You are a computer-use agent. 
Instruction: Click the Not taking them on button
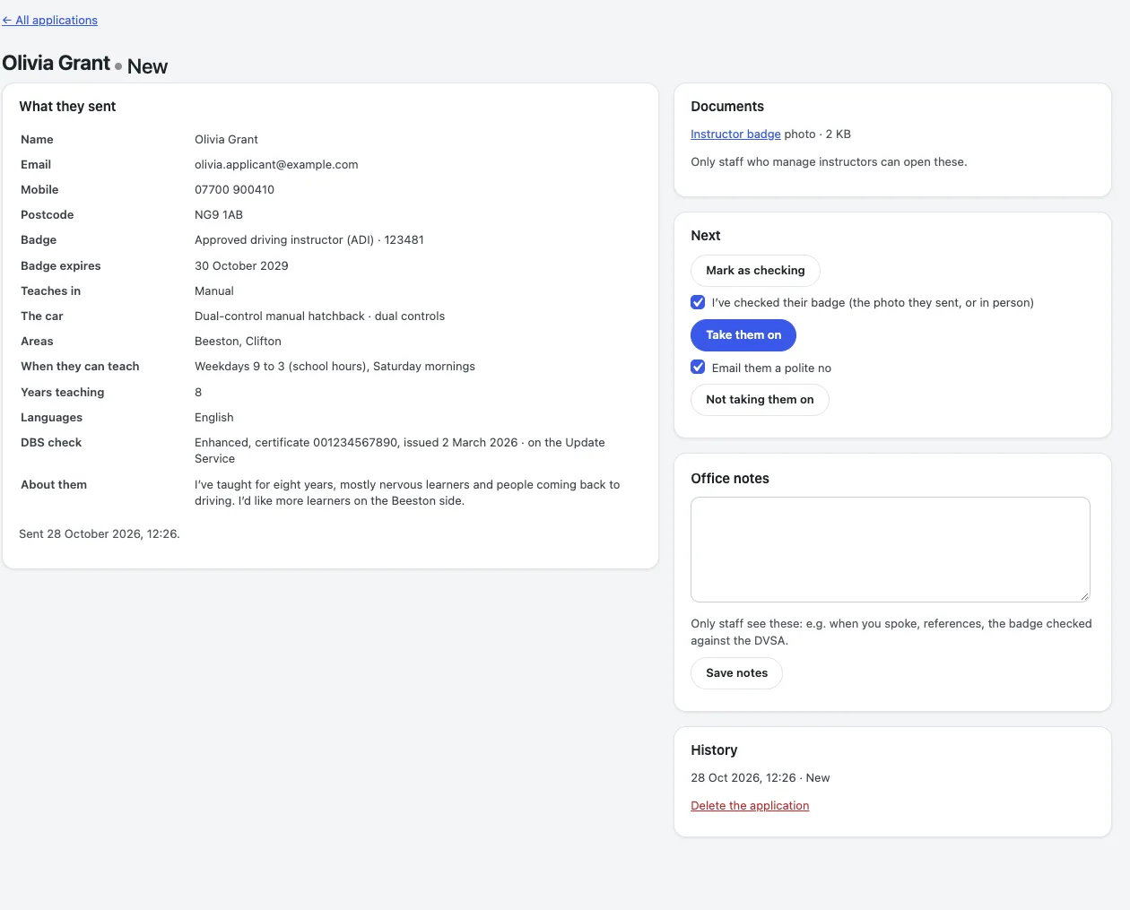[760, 399]
